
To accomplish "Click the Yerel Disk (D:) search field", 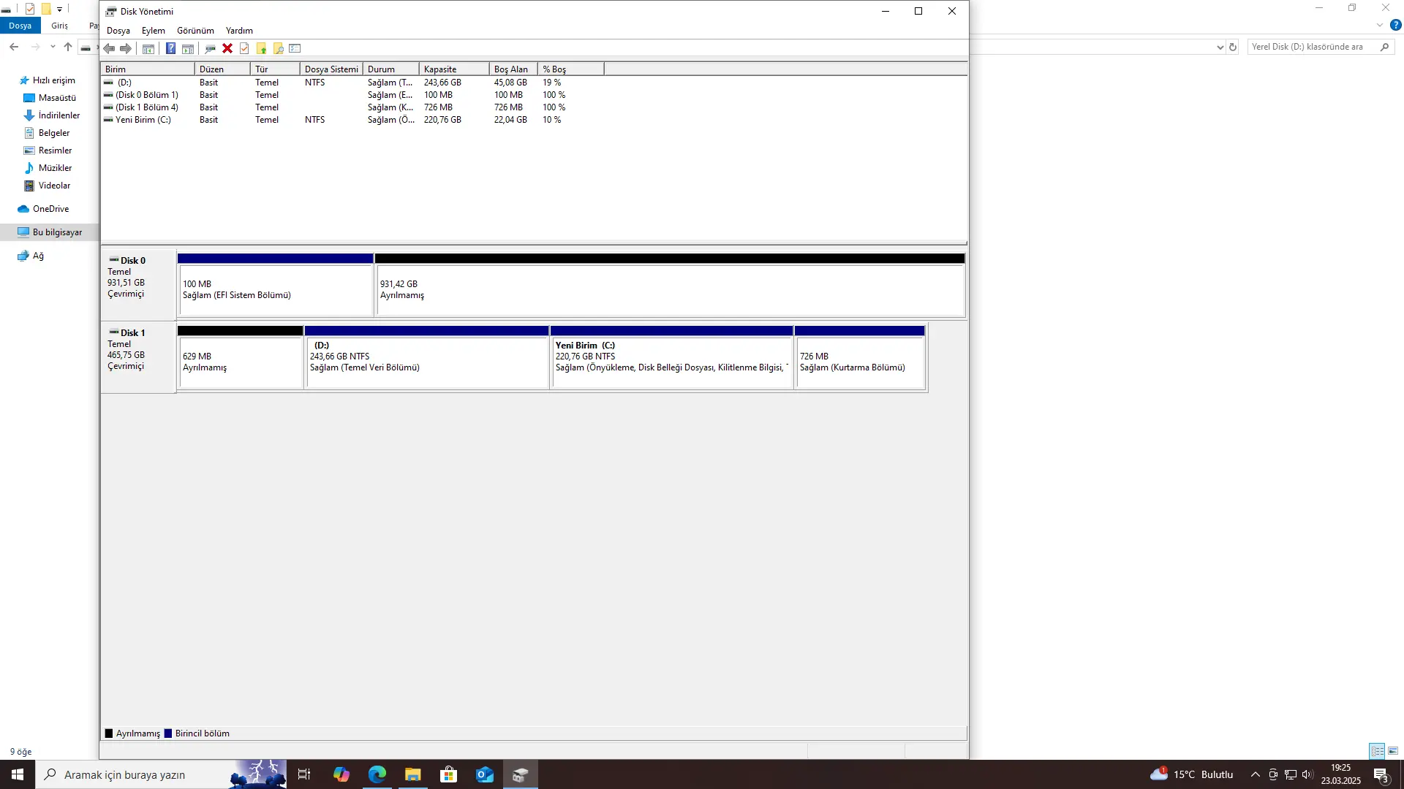I will [x=1320, y=47].
